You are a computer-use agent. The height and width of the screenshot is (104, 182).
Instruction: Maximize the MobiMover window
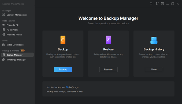click(x=173, y=4)
